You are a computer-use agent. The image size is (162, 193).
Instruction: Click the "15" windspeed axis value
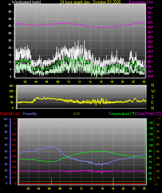coord(10,55)
